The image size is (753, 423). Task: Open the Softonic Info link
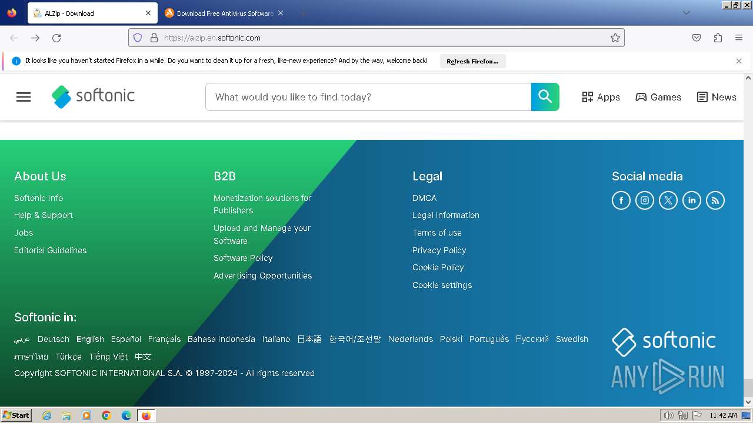coord(38,198)
